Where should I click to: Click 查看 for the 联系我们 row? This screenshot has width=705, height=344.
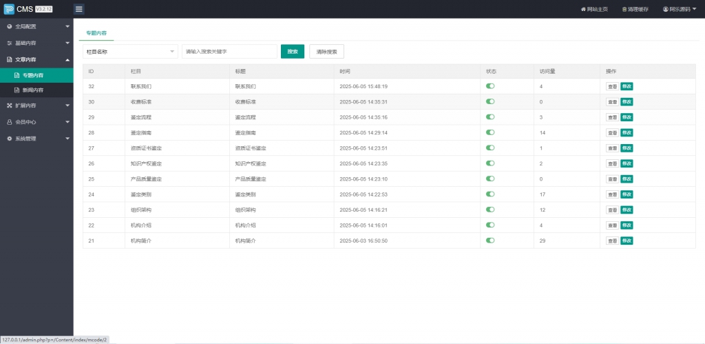pyautogui.click(x=612, y=86)
